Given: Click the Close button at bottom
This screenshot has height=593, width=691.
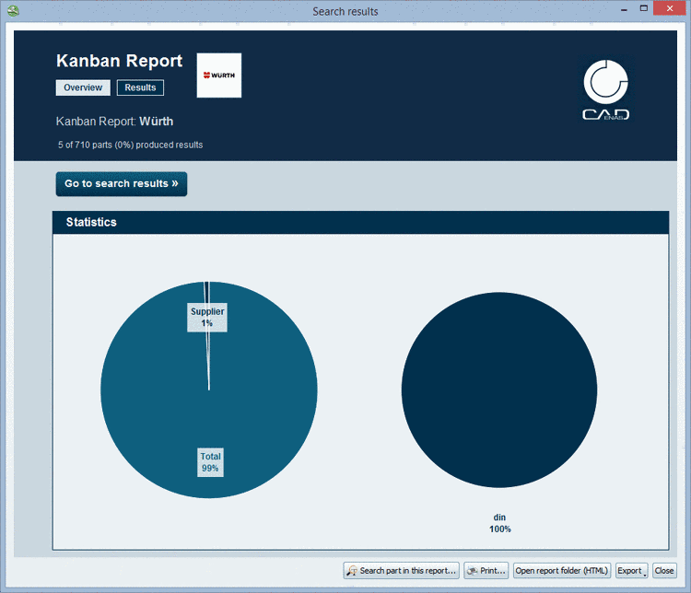Looking at the screenshot, I should coord(664,571).
